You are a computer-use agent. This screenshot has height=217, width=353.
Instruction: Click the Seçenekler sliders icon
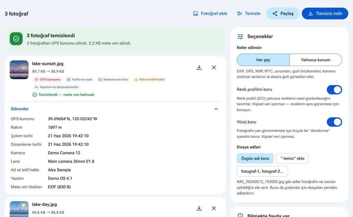(x=240, y=37)
